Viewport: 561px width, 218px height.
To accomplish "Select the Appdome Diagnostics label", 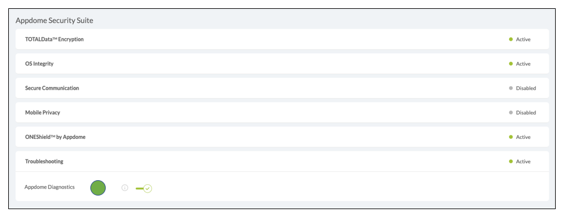I will [x=50, y=187].
